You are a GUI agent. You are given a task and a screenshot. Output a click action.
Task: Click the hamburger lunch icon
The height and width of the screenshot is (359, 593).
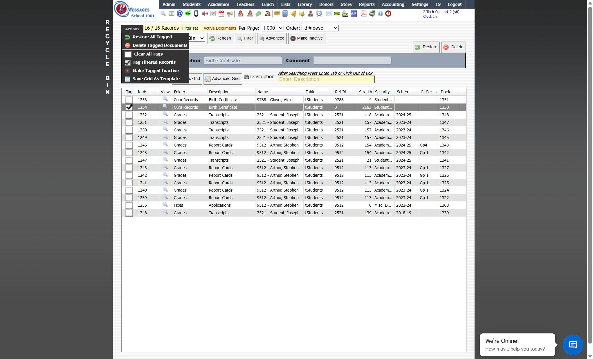277,14
